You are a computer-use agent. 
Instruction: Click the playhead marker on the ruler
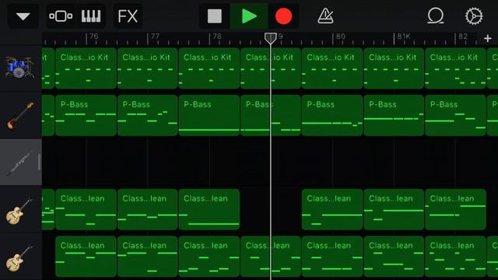[x=271, y=38]
